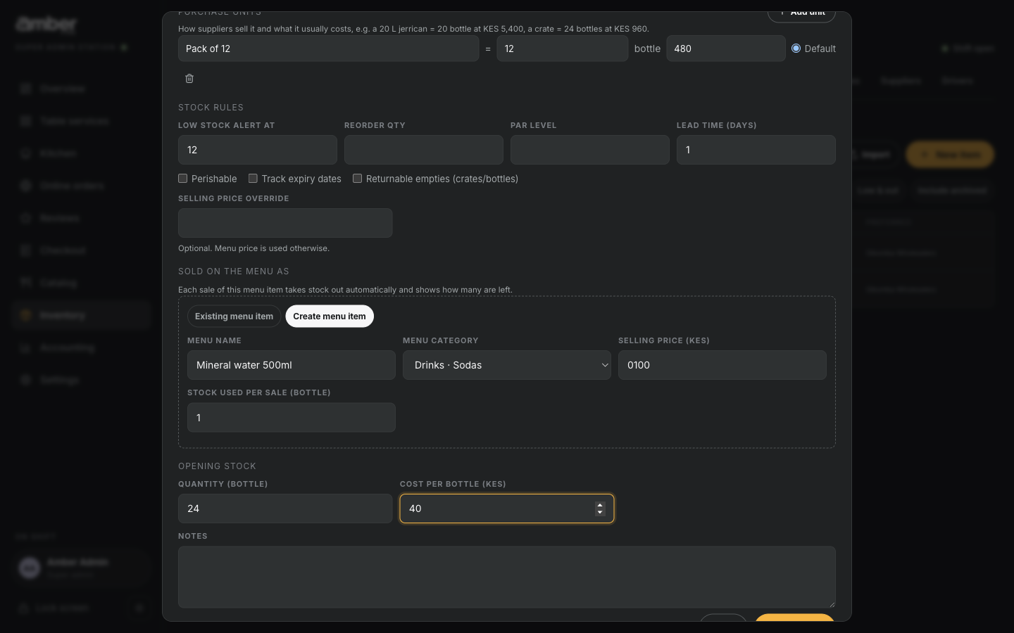The width and height of the screenshot is (1014, 633).
Task: Click into the Notes text area
Action: (507, 577)
